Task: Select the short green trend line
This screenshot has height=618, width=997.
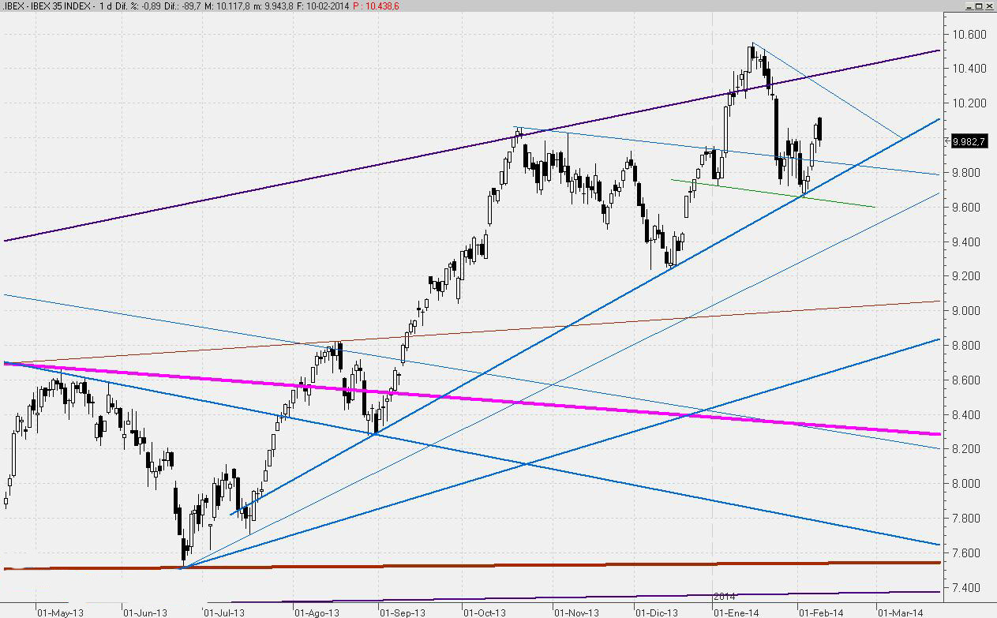Action: click(774, 193)
